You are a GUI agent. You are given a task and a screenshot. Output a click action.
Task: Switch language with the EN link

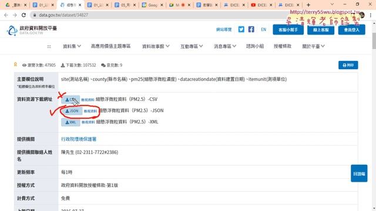264,29
